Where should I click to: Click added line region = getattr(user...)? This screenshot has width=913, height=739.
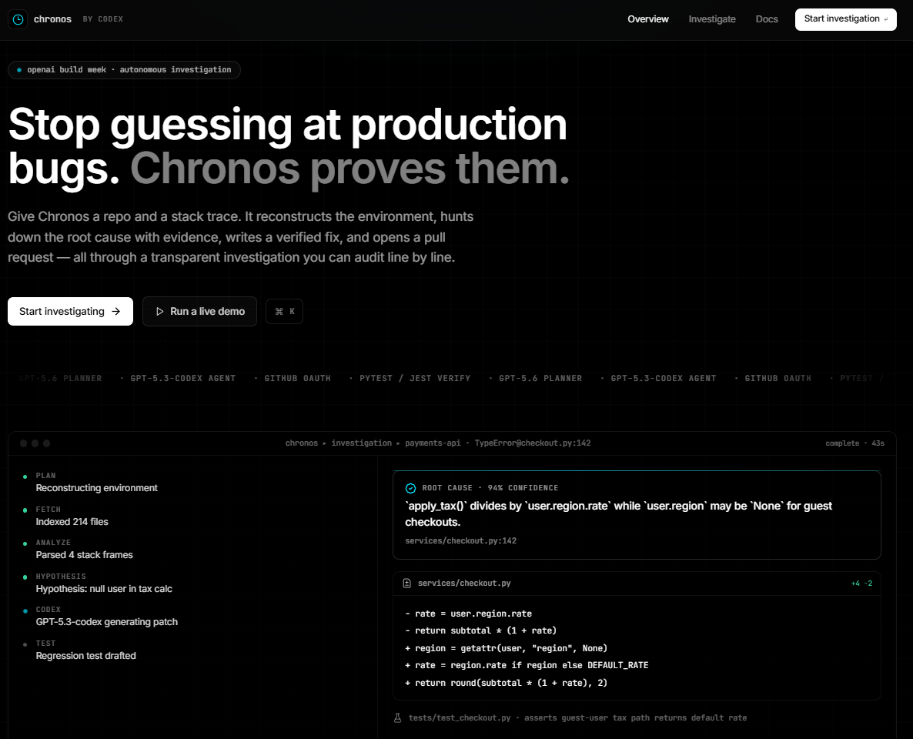506,648
